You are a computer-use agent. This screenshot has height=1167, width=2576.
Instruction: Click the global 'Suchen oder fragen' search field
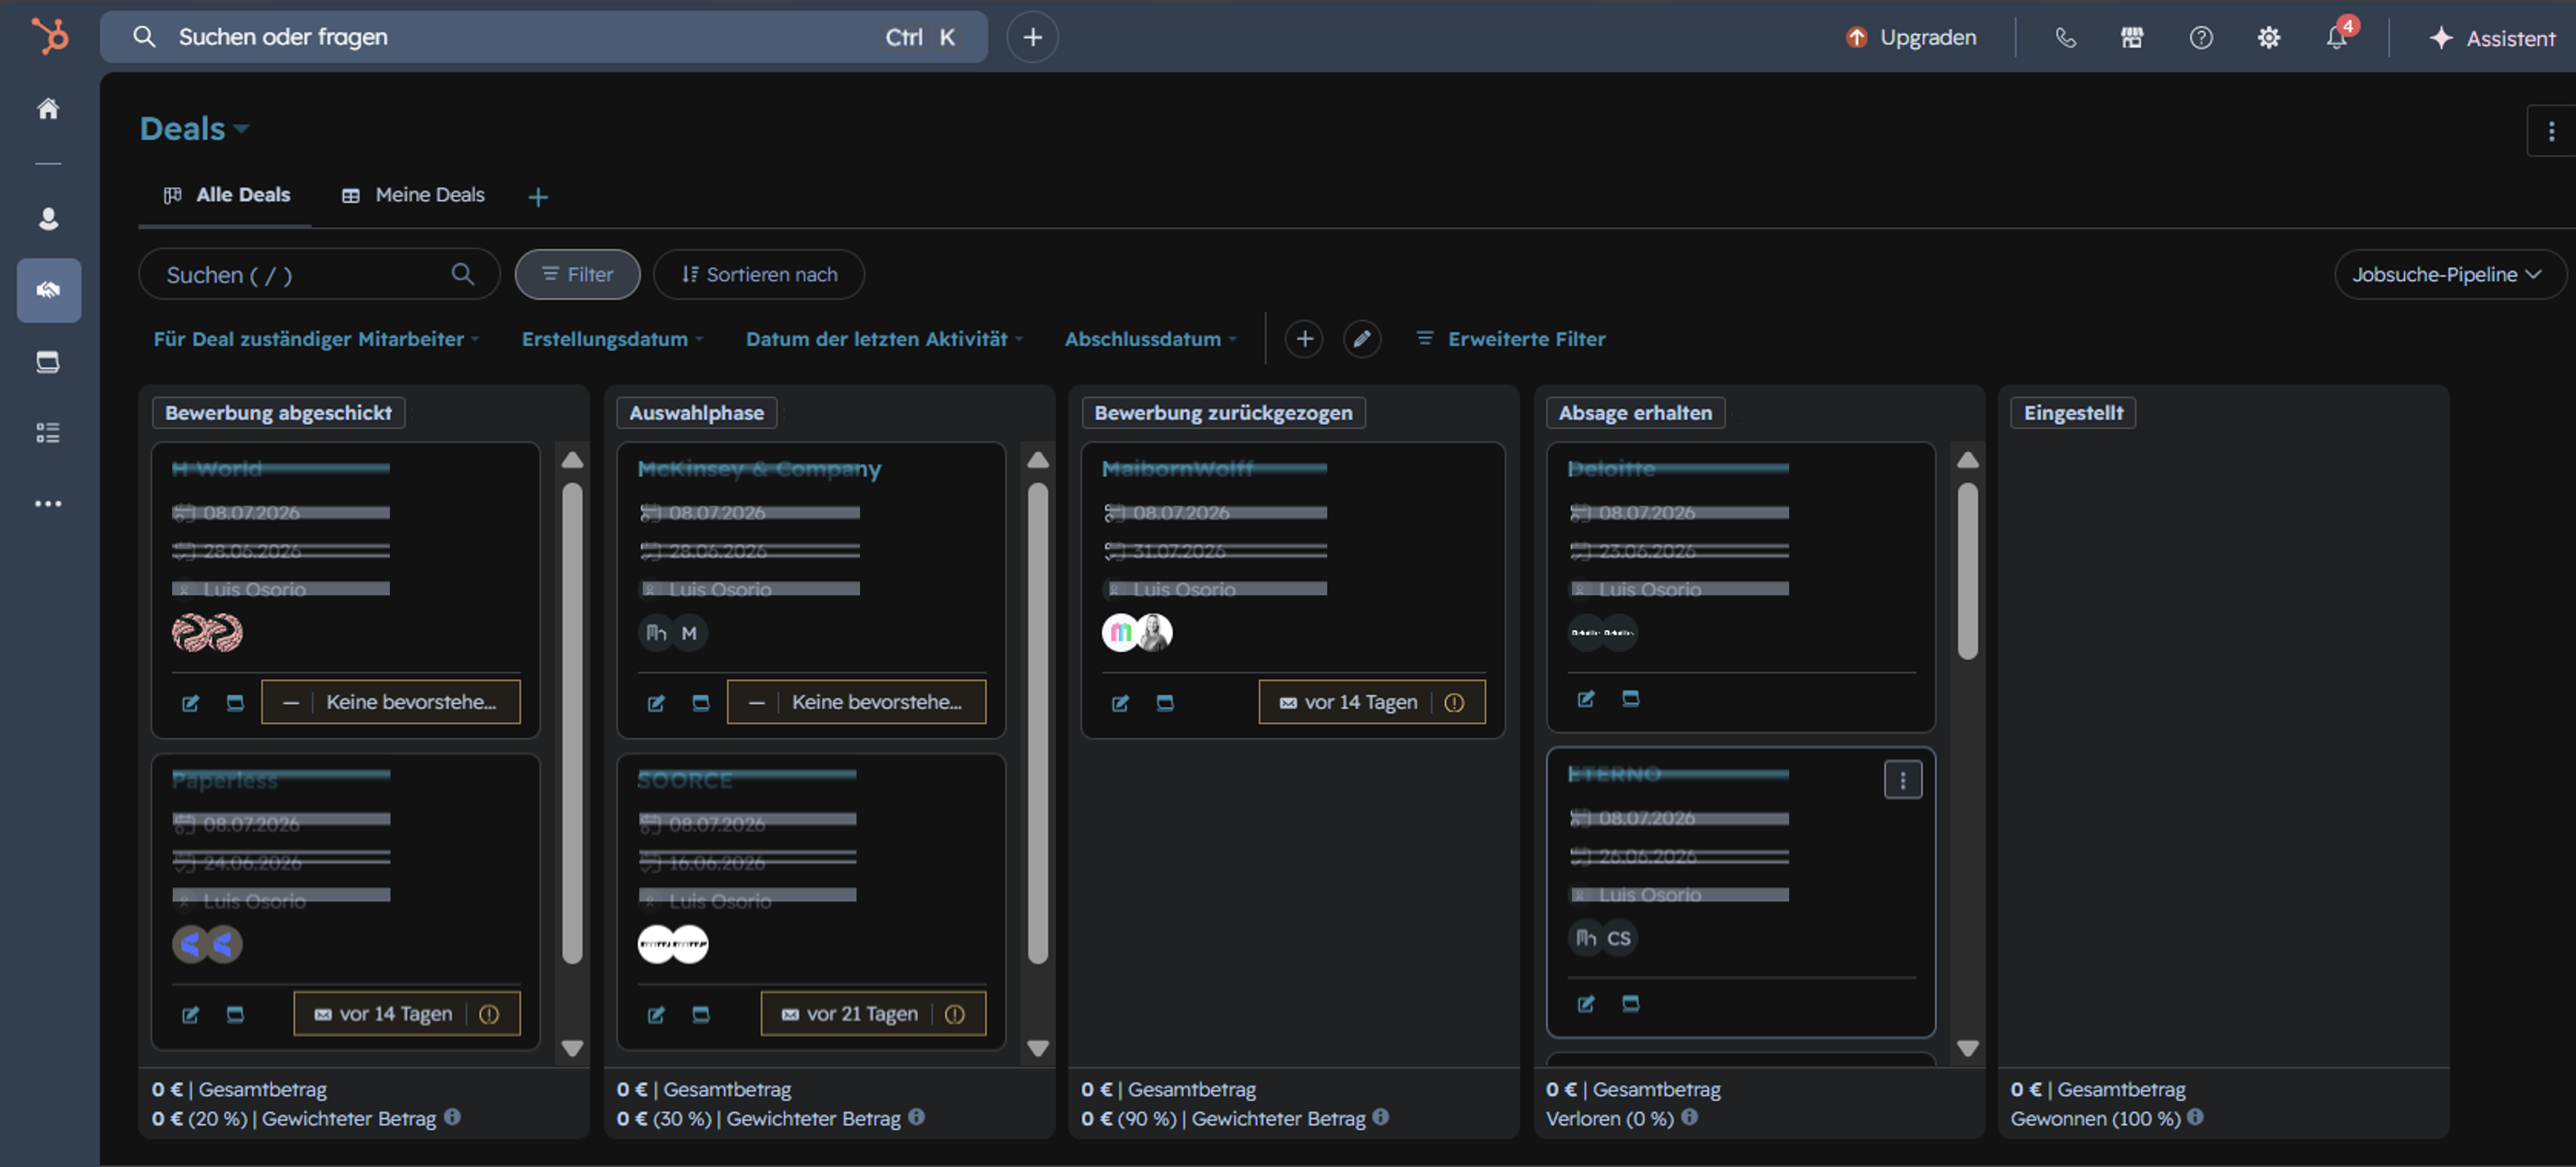tap(543, 37)
